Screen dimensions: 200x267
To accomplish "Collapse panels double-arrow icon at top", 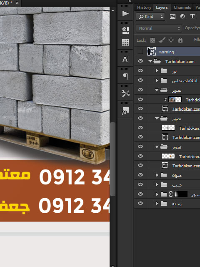I will tap(130, 1).
